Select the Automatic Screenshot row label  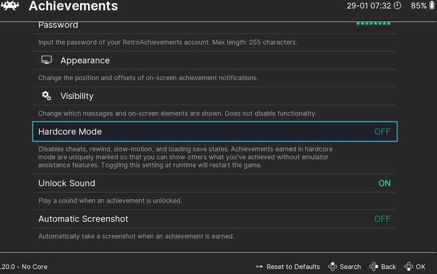[83, 219]
